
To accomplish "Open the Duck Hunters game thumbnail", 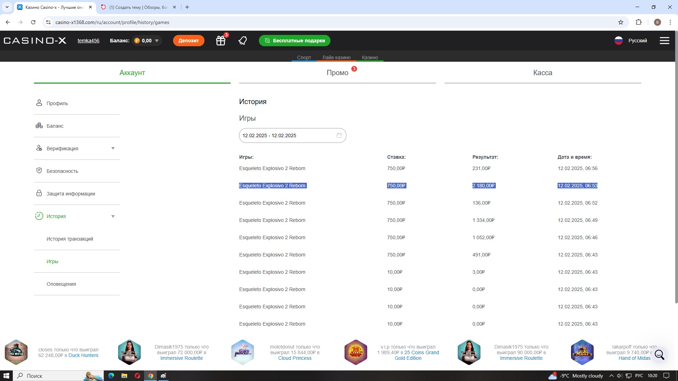I will tap(16, 352).
